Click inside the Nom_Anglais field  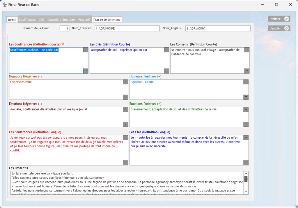(x=218, y=28)
